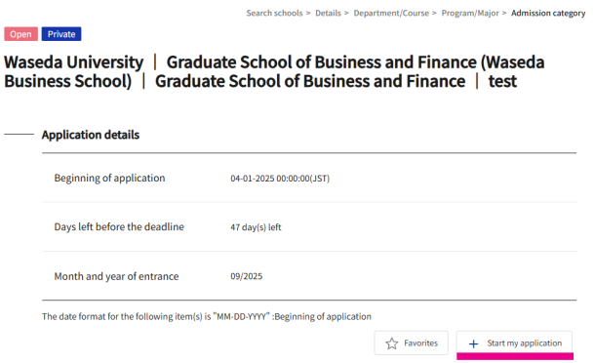This screenshot has width=595, height=363.
Task: Click the Favorites star icon
Action: 391,343
